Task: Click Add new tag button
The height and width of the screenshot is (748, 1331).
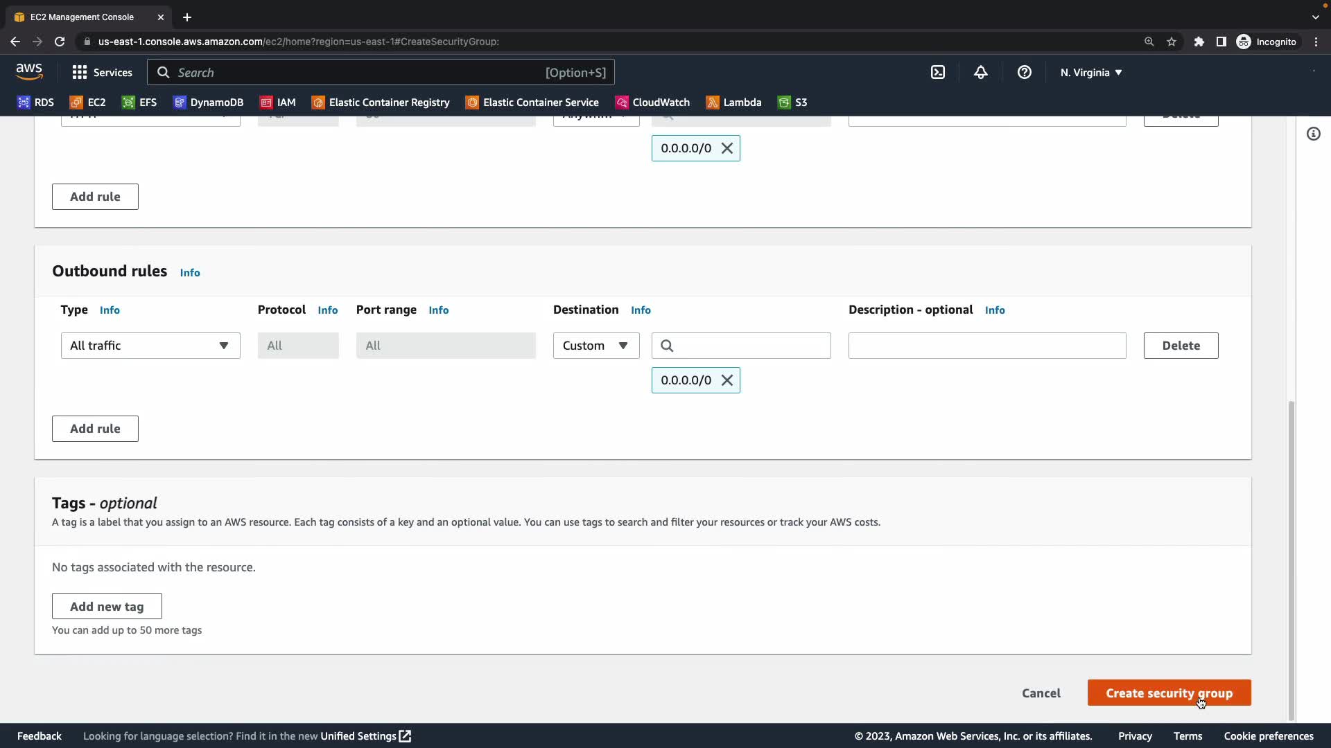Action: click(107, 606)
